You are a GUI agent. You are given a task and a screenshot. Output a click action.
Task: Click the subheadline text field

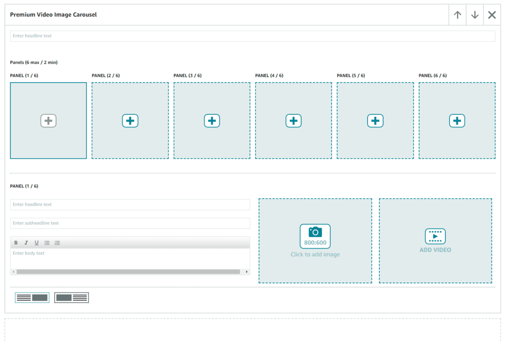[x=130, y=223]
